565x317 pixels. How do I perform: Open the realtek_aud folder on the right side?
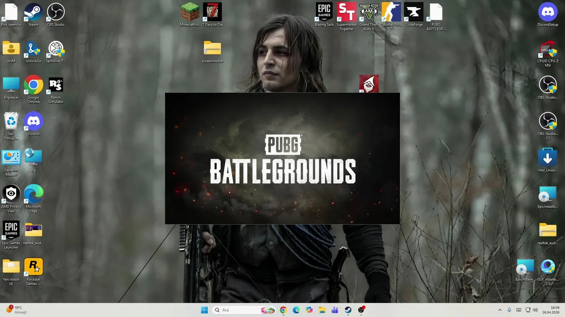(x=548, y=233)
